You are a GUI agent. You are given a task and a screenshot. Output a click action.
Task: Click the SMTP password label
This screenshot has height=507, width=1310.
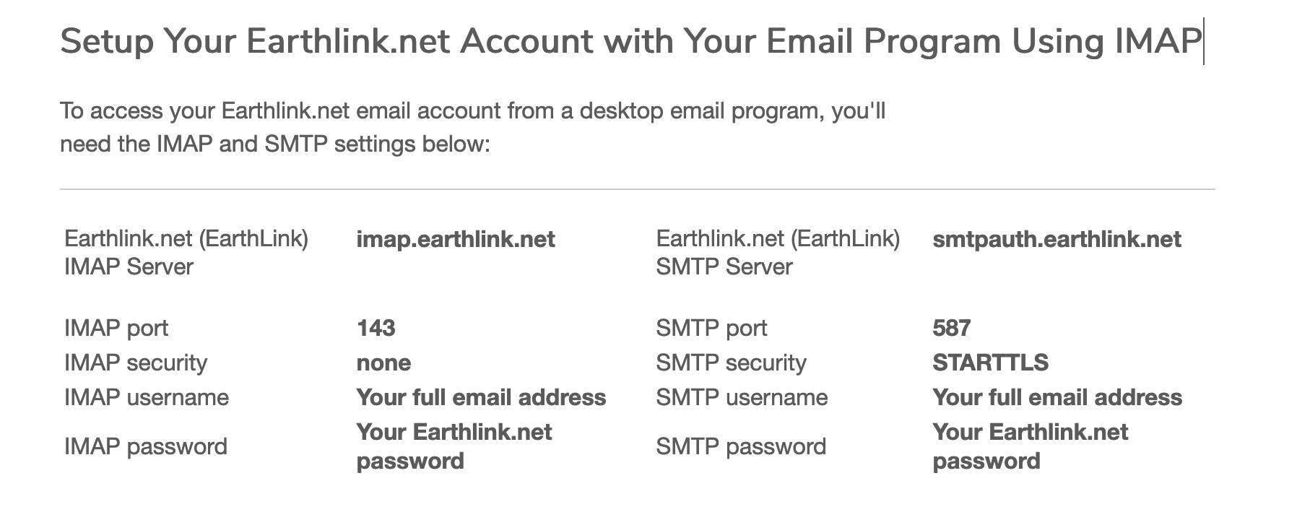click(741, 446)
